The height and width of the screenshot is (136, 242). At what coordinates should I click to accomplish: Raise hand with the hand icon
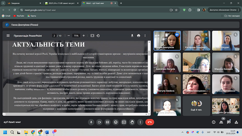132,122
